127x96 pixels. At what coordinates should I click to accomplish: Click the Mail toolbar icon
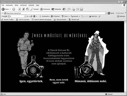[x=69, y=9]
